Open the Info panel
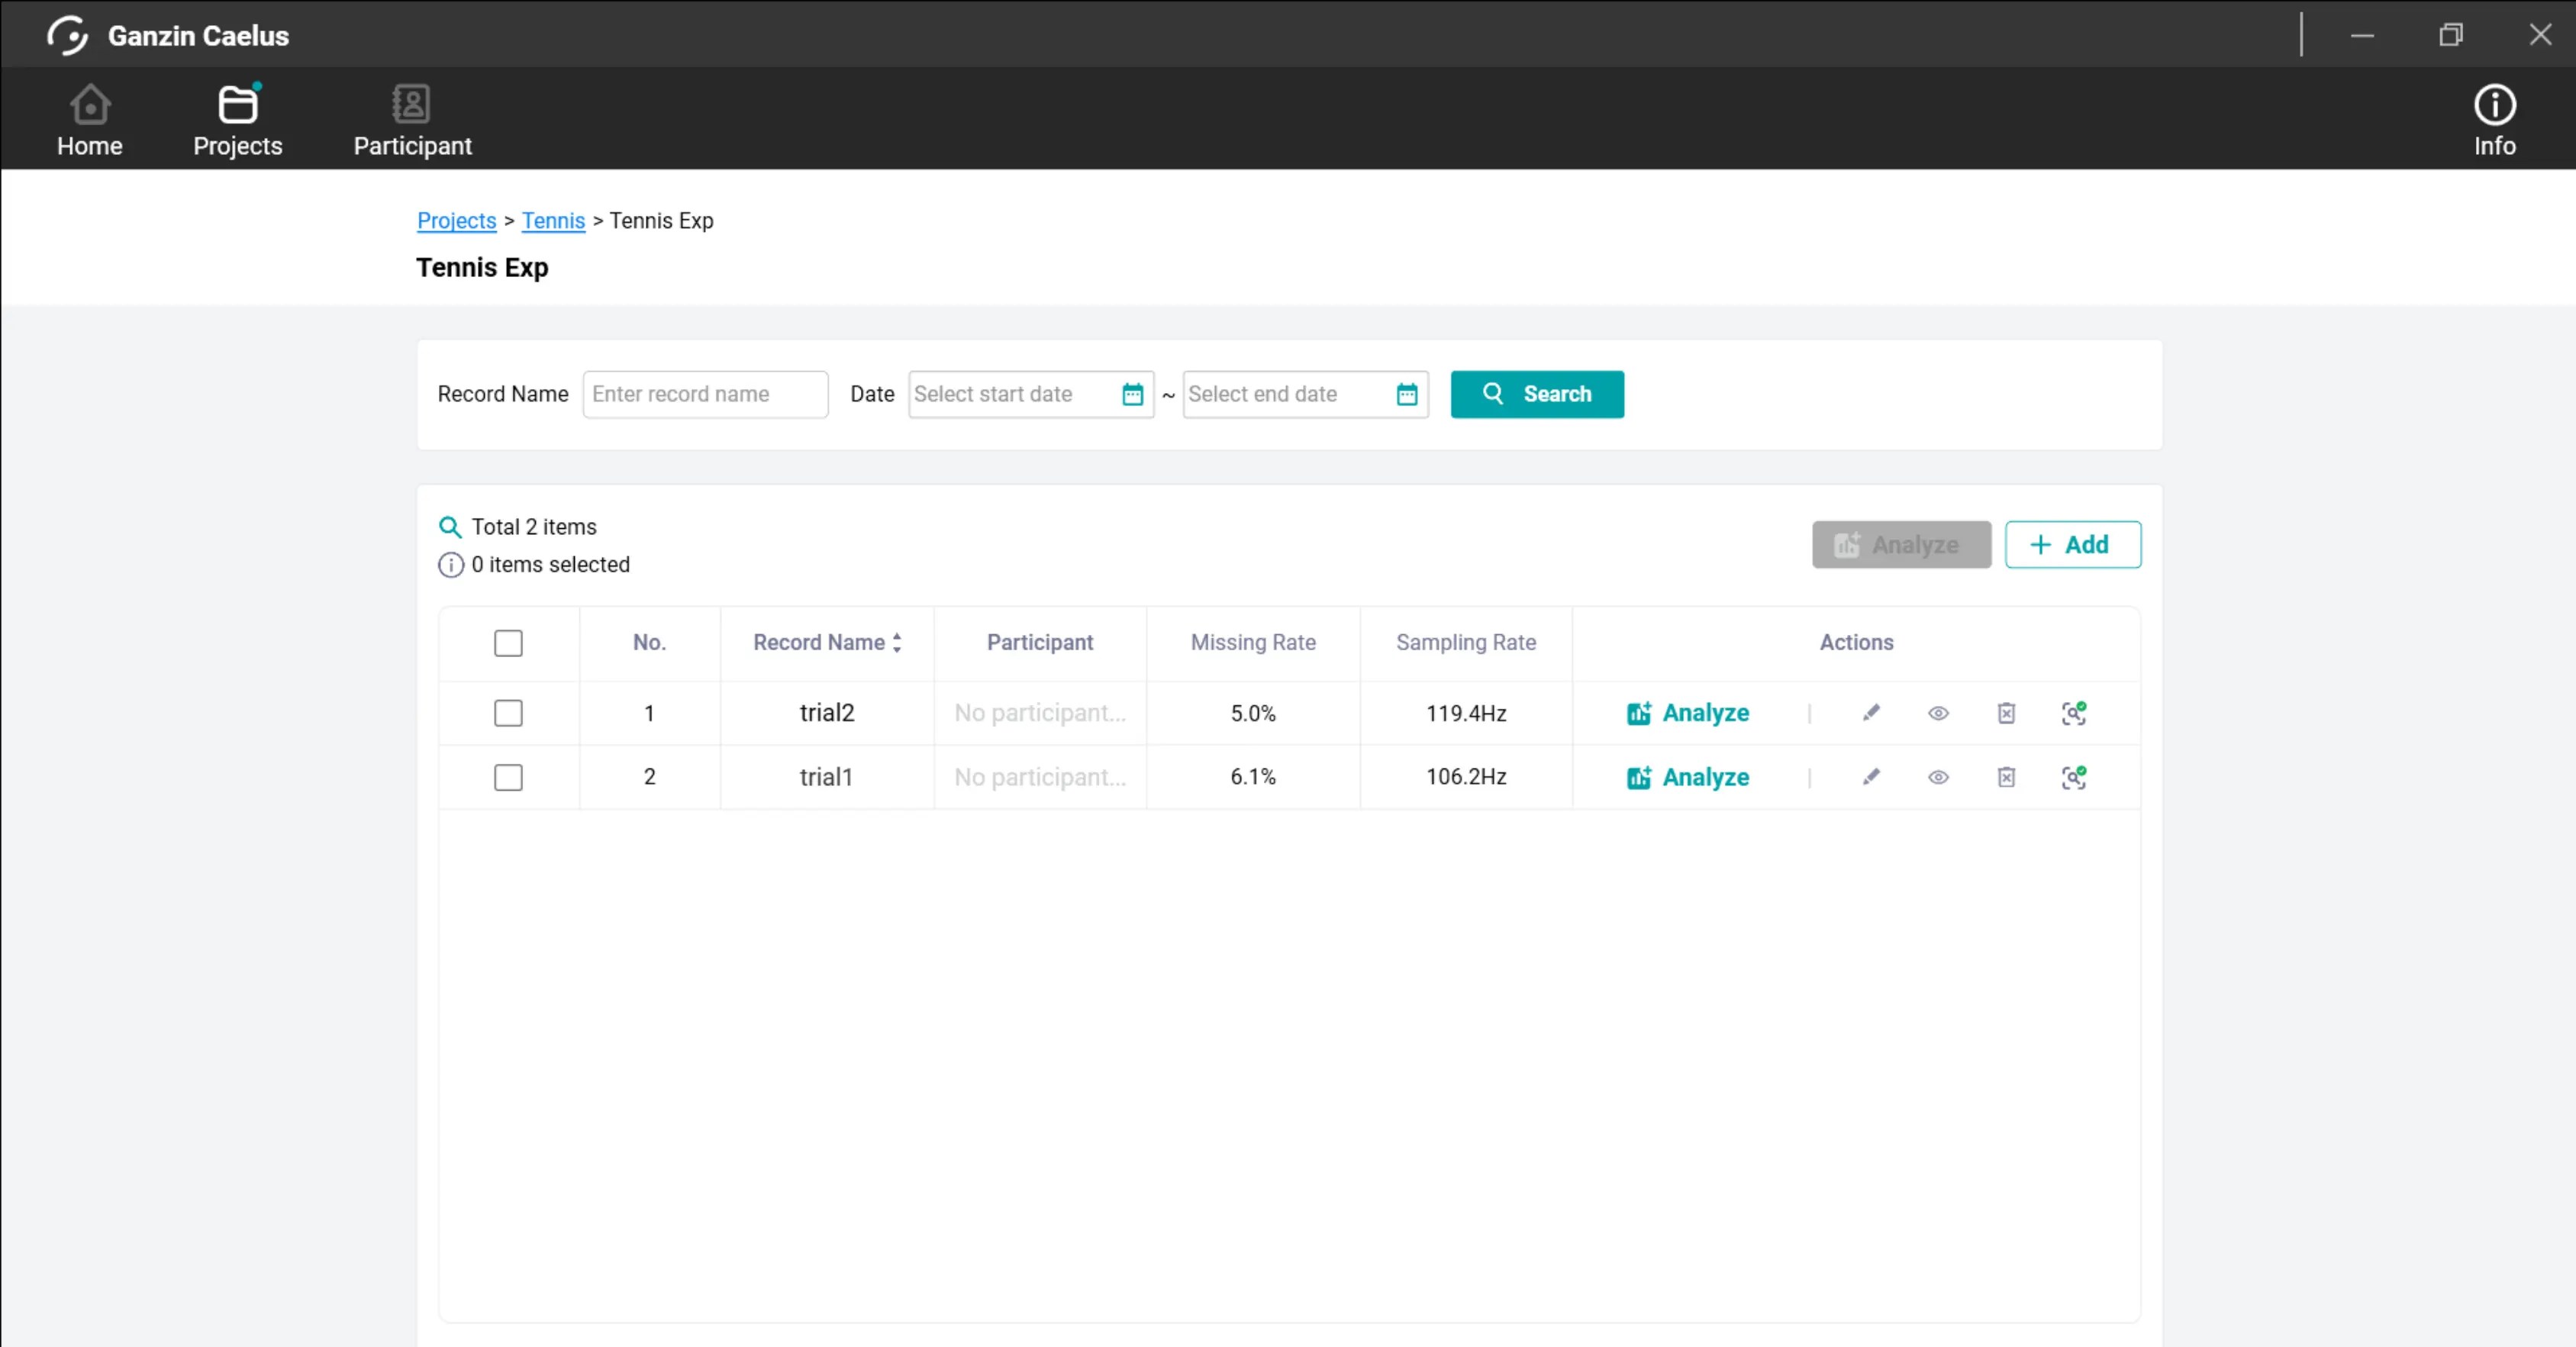This screenshot has width=2576, height=1347. click(2494, 120)
